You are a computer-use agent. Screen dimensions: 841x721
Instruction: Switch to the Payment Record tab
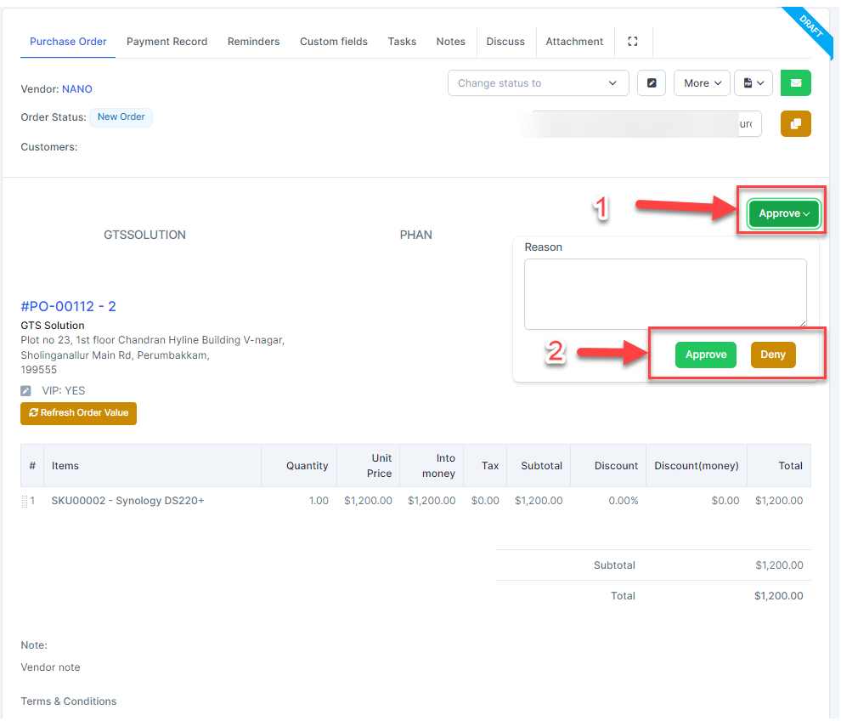click(167, 41)
